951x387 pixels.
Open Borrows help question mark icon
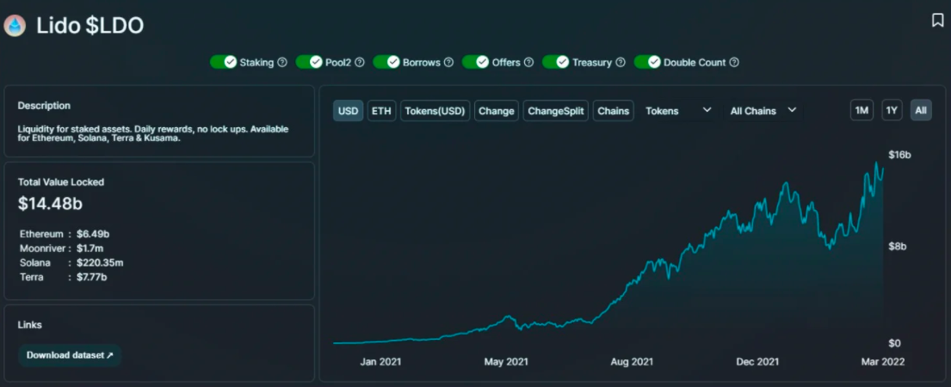click(448, 63)
